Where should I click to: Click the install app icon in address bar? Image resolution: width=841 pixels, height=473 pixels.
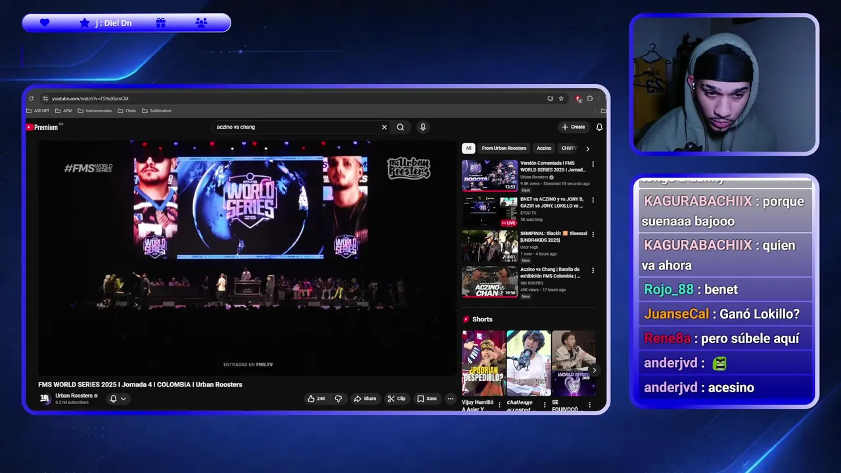pyautogui.click(x=550, y=99)
